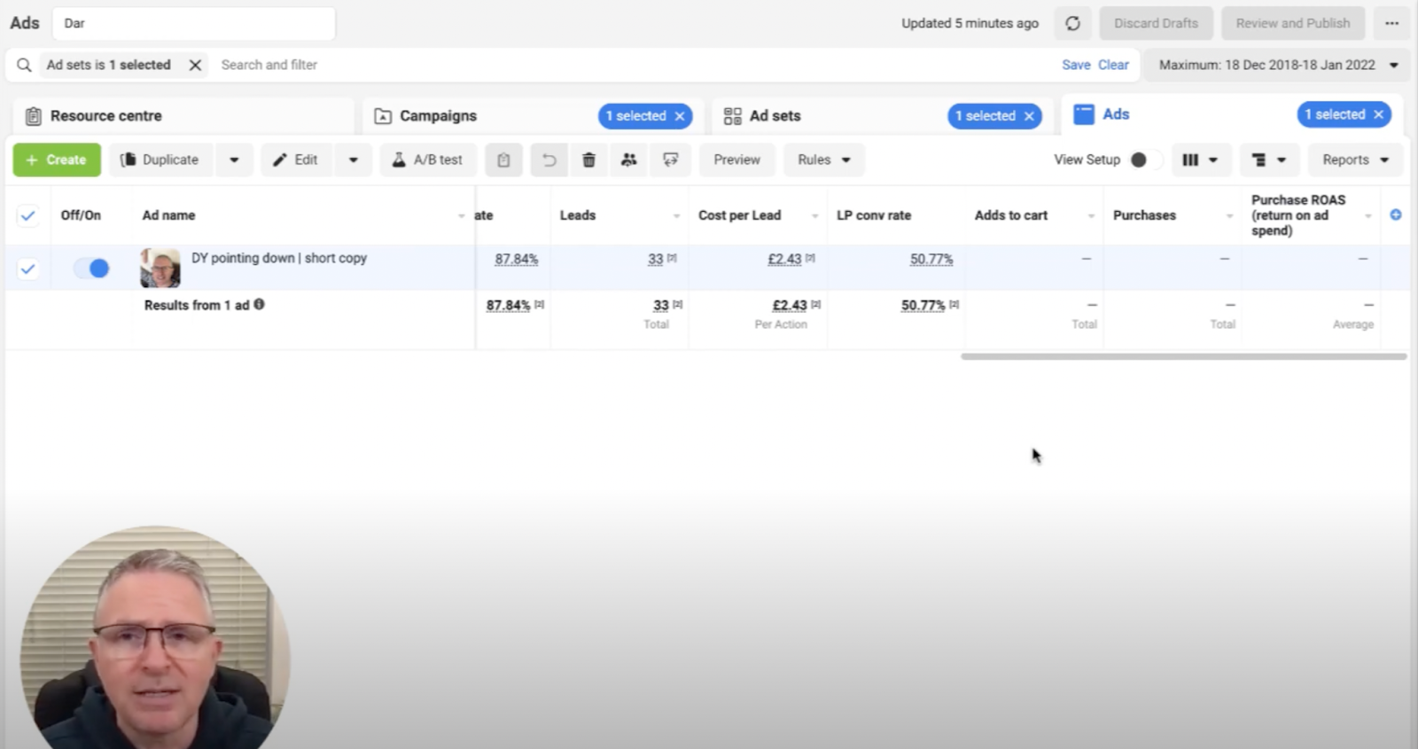Open the Leads column sort menu
The width and height of the screenshot is (1418, 749).
click(x=676, y=215)
